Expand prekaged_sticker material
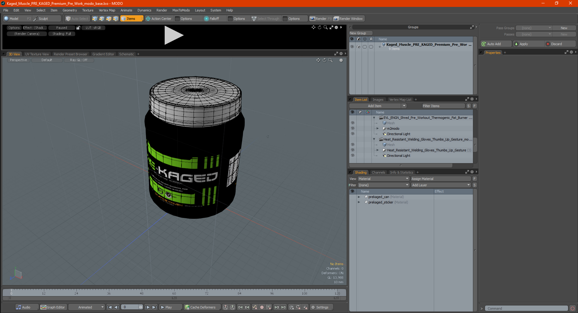Image resolution: width=578 pixels, height=313 pixels. click(x=359, y=202)
